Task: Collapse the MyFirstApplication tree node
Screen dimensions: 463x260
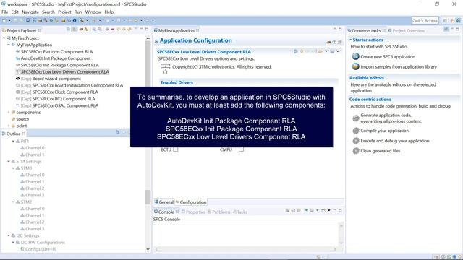Action: tap(9, 45)
